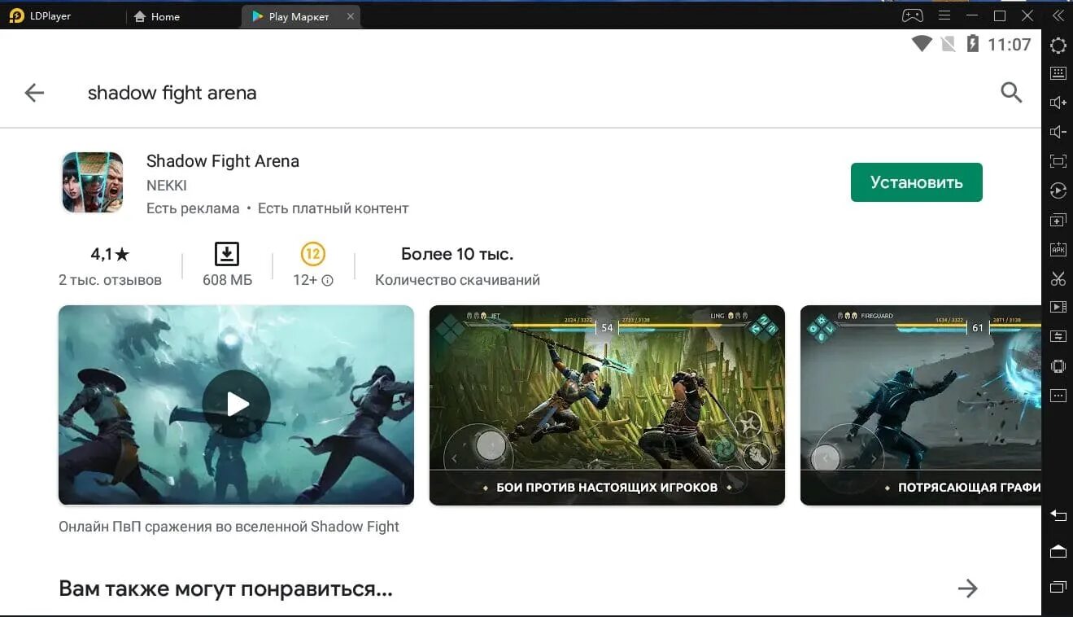Click the NEKKI developer name
The height and width of the screenshot is (617, 1073).
point(166,186)
